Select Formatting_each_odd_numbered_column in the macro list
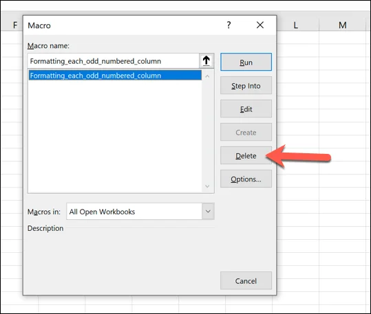Viewport: 371px width, 314px height. point(115,76)
